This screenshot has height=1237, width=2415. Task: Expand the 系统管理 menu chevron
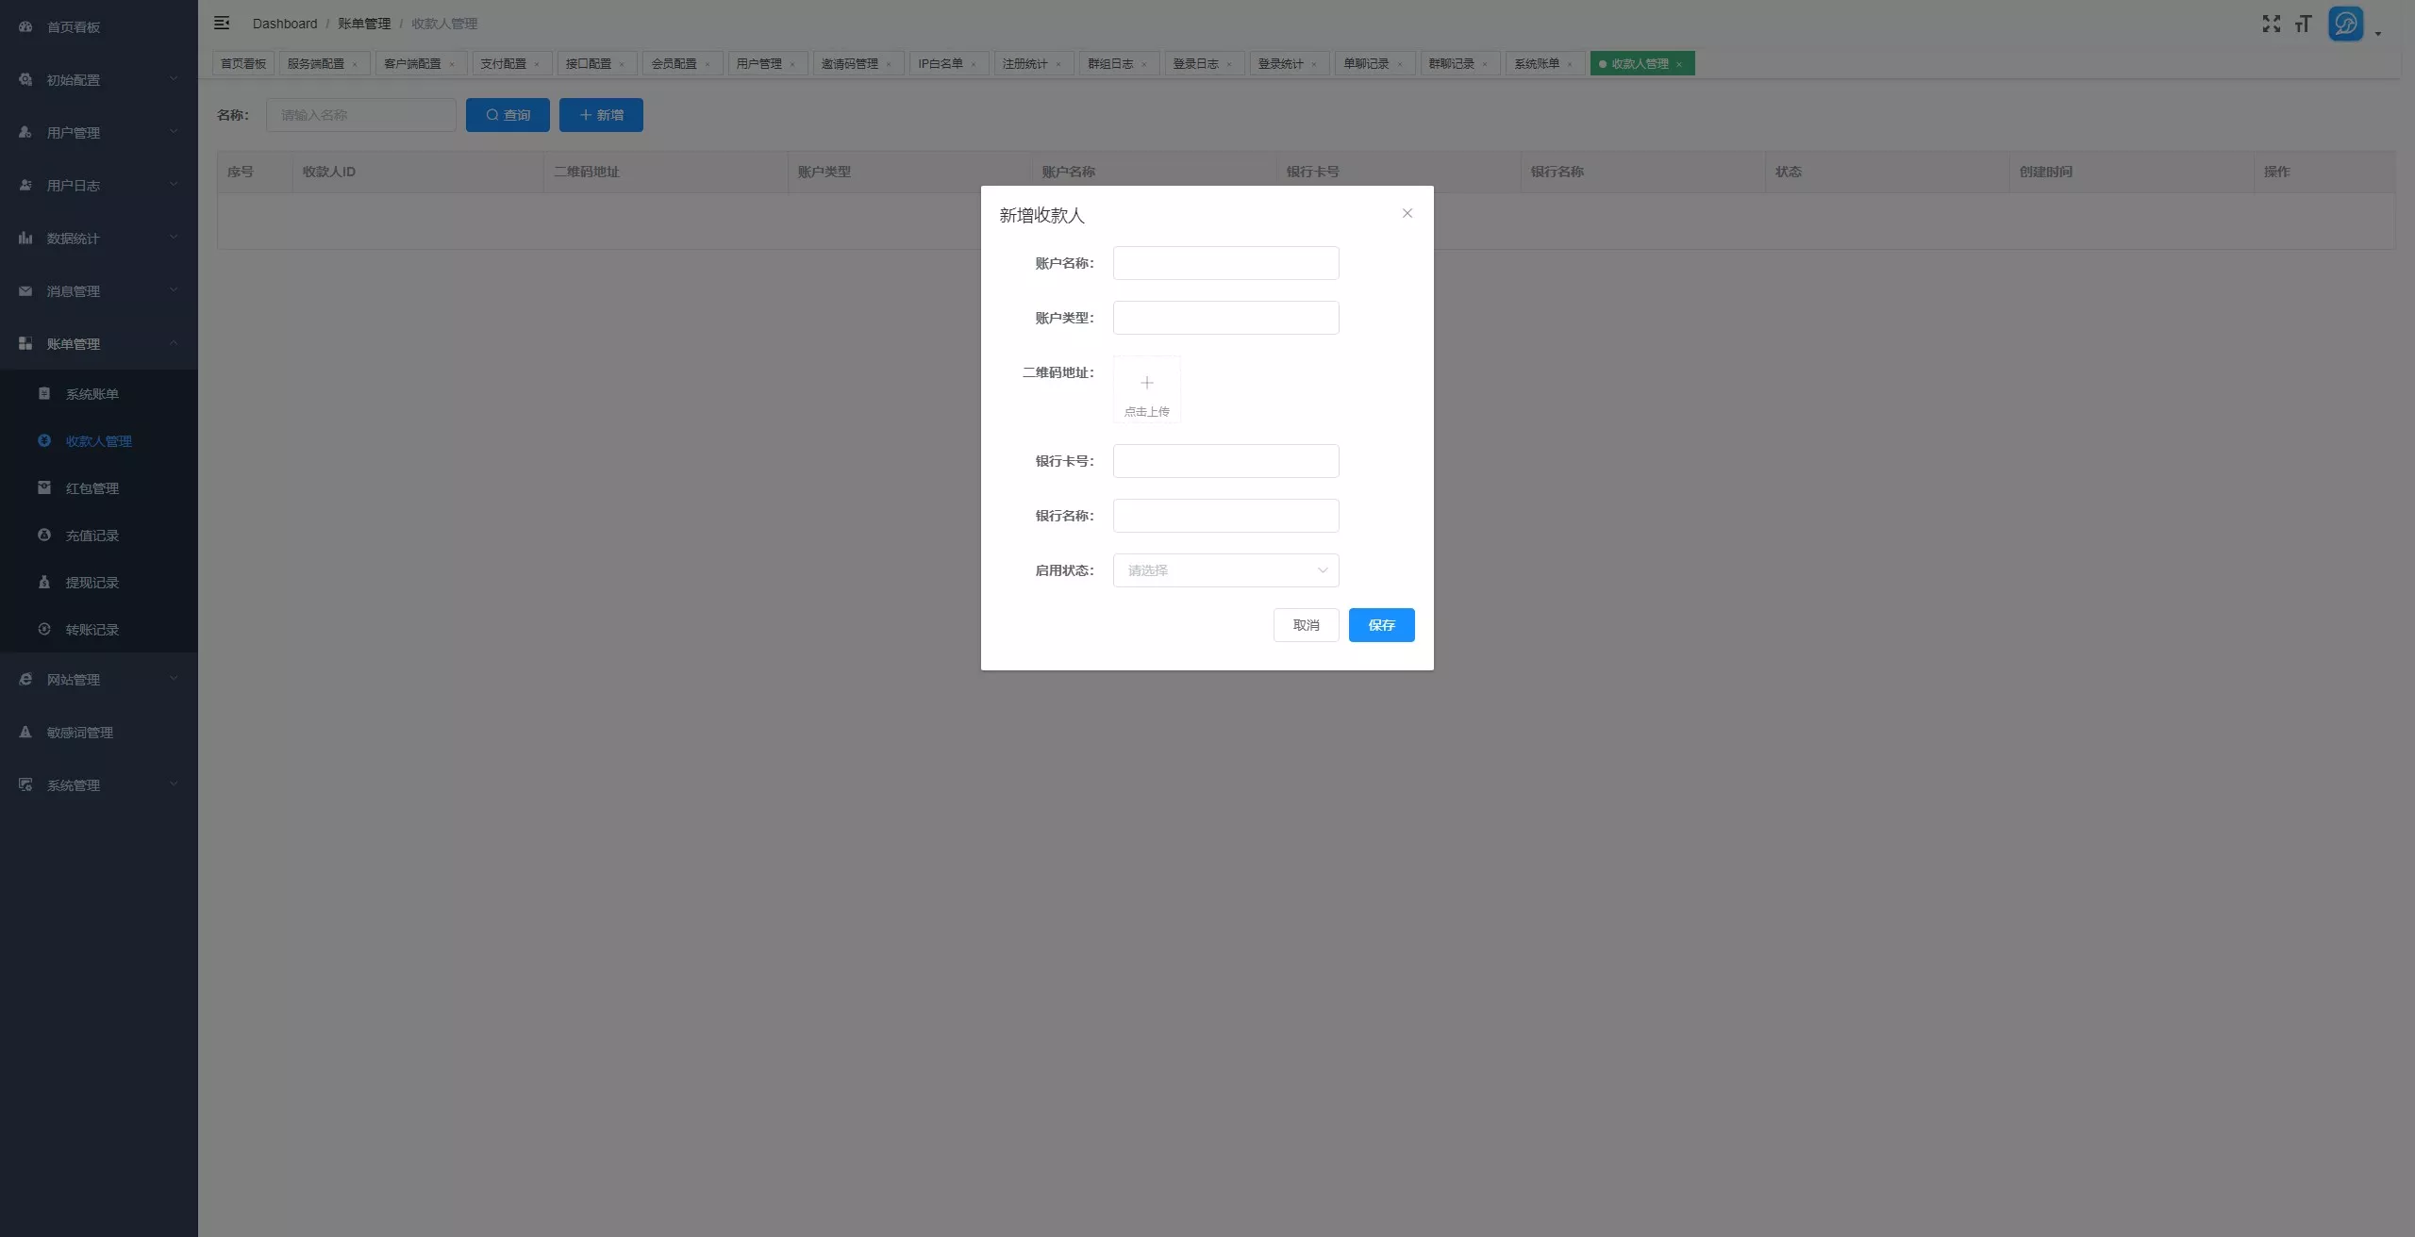(174, 783)
